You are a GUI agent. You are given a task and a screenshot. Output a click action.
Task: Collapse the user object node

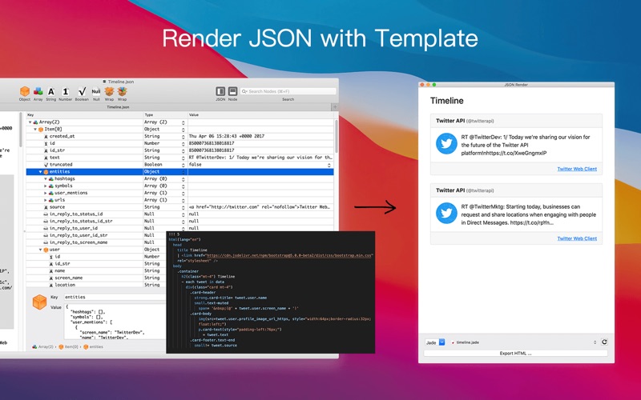pos(41,250)
